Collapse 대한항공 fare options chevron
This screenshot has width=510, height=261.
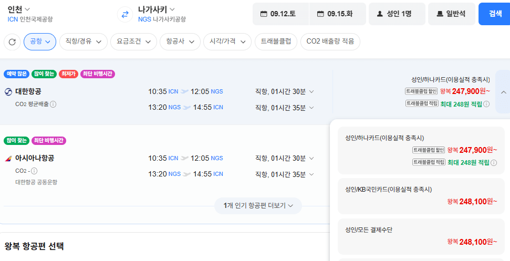click(x=502, y=92)
